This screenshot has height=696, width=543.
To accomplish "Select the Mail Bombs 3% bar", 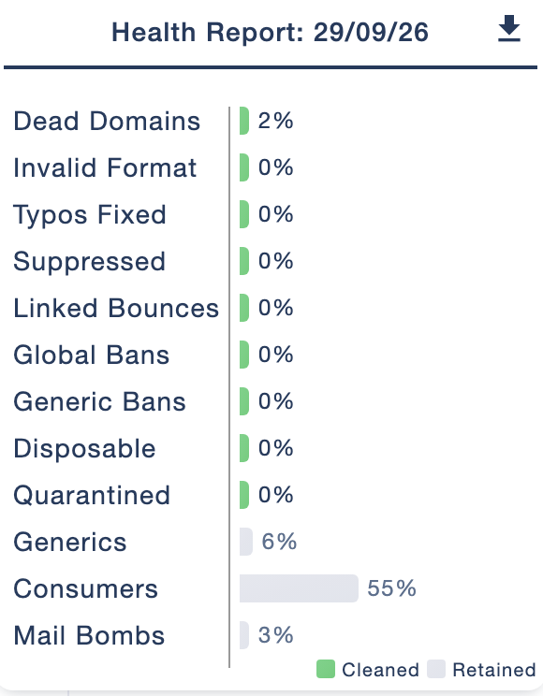I will click(x=244, y=635).
